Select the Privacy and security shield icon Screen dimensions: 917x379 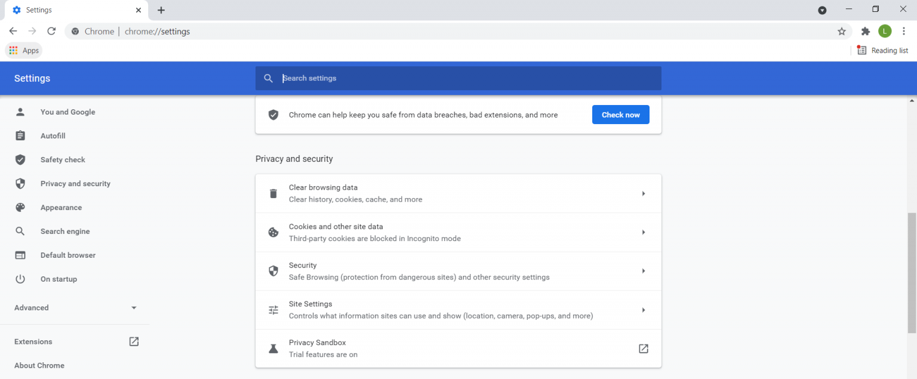pos(20,183)
